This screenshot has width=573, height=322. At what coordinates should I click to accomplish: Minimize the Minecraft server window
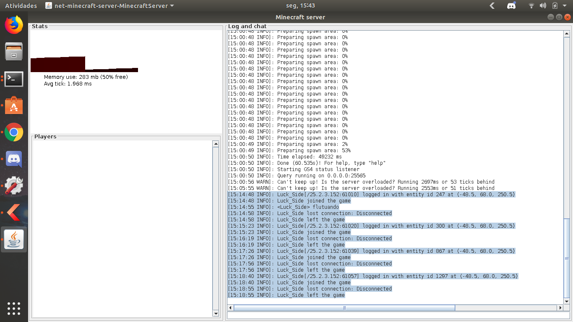(551, 17)
